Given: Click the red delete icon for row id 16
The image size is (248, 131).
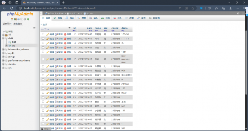Looking at the screenshot, I should coord(65,102).
